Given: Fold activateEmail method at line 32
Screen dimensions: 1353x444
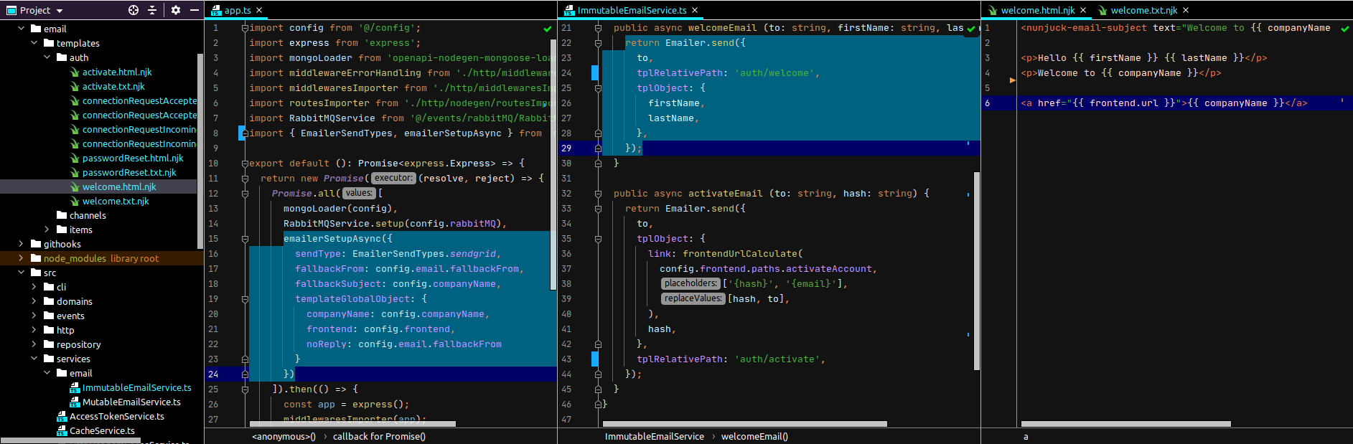Looking at the screenshot, I should click(x=598, y=194).
